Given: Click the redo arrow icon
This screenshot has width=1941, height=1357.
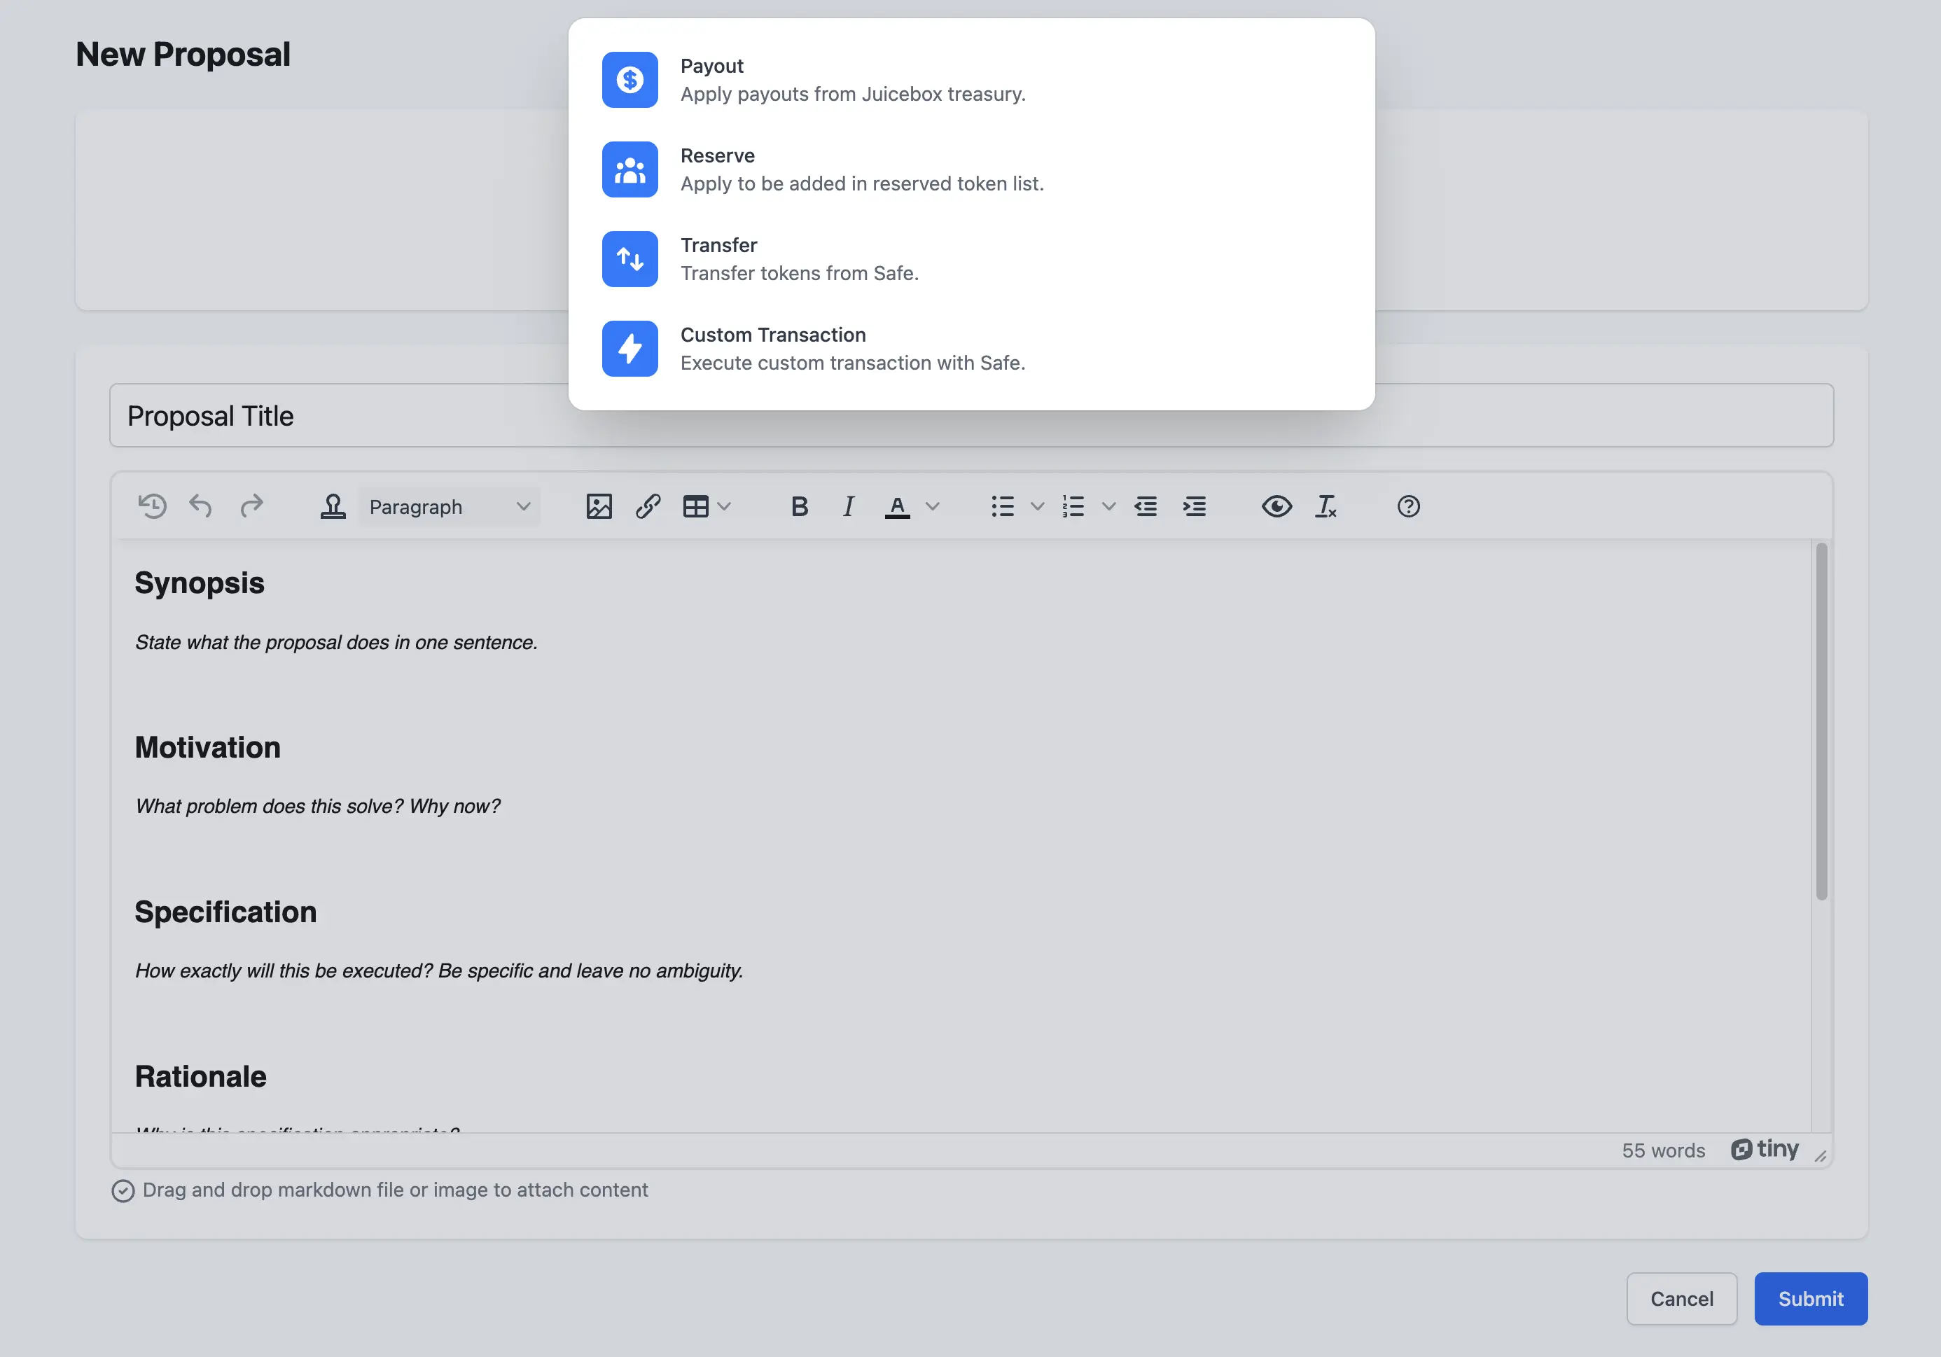Looking at the screenshot, I should (251, 506).
